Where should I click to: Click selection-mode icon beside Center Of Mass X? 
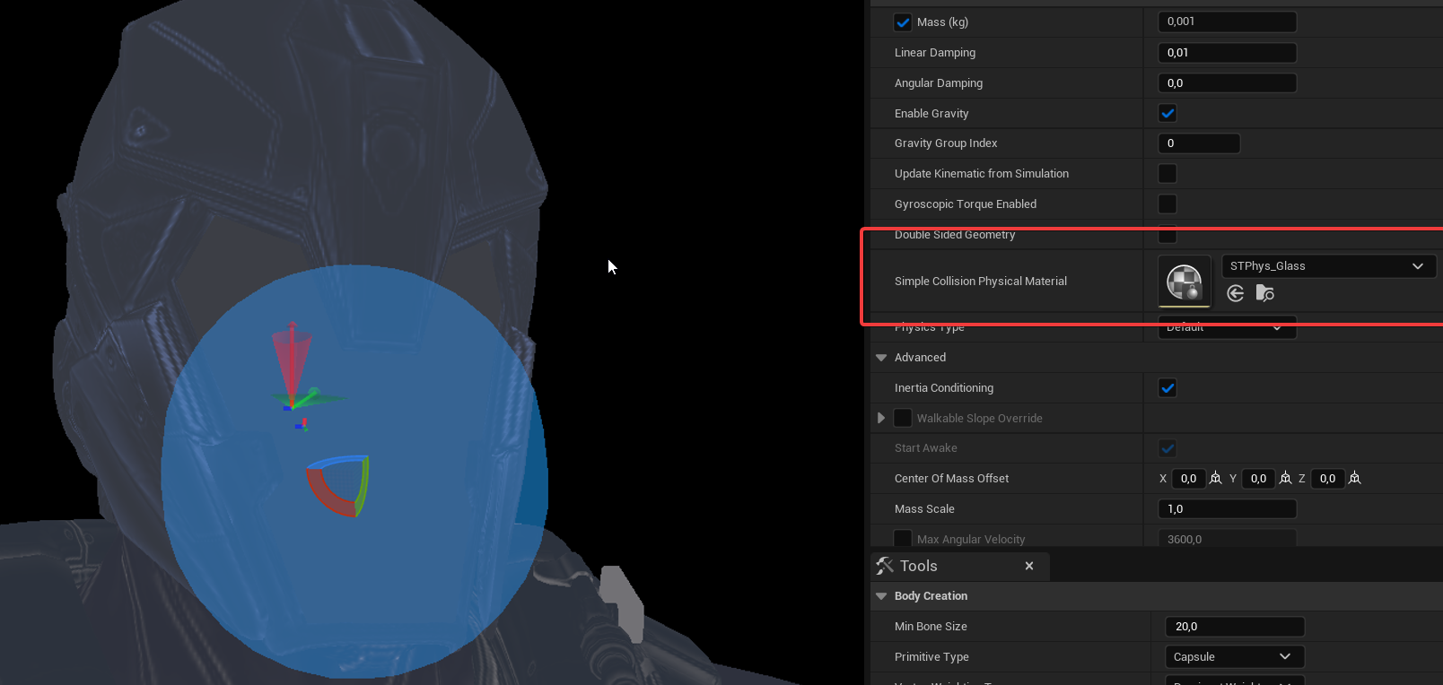[1216, 479]
